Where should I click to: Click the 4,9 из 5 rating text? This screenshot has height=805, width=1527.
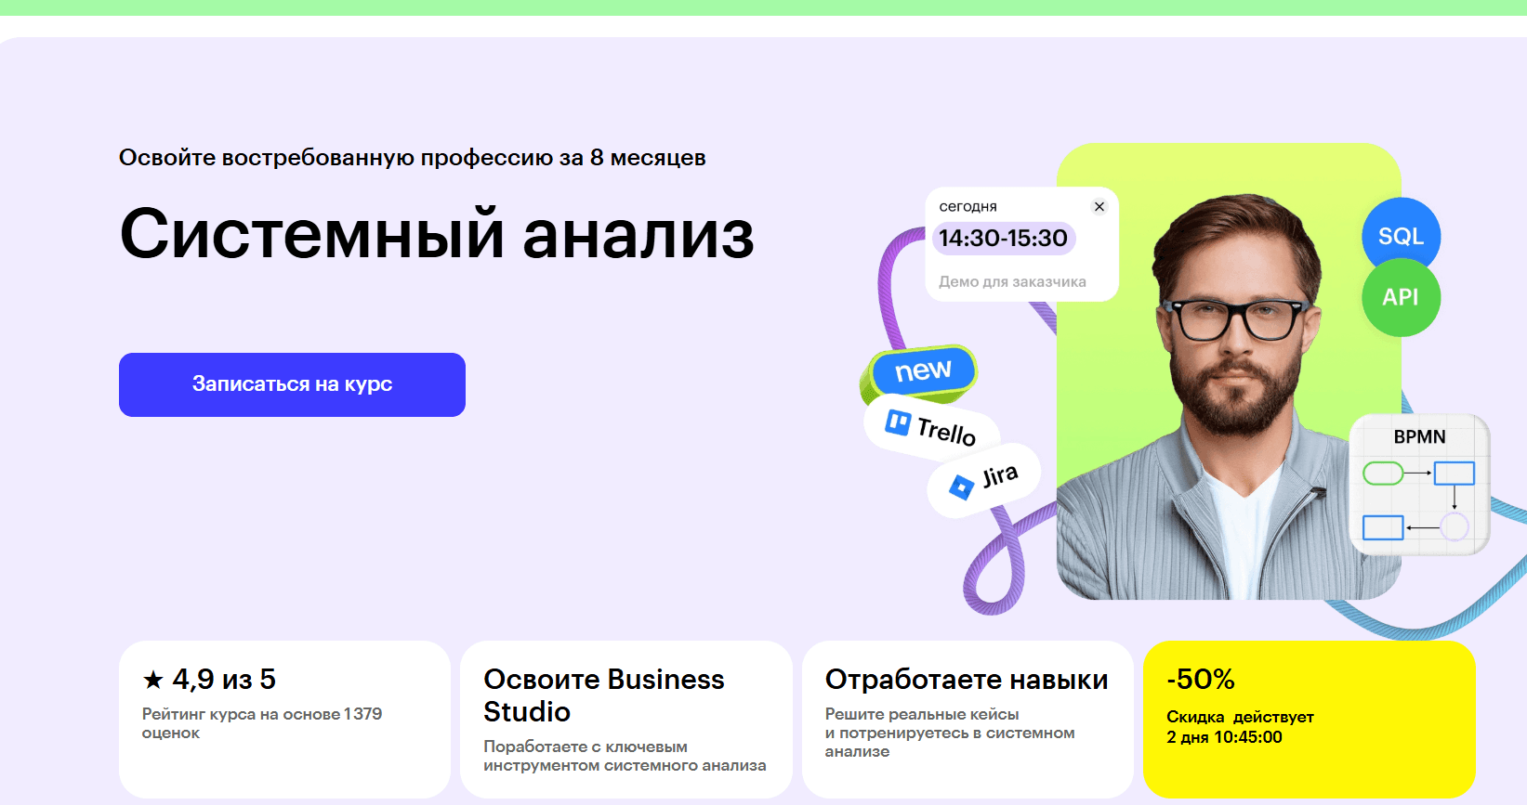224,680
